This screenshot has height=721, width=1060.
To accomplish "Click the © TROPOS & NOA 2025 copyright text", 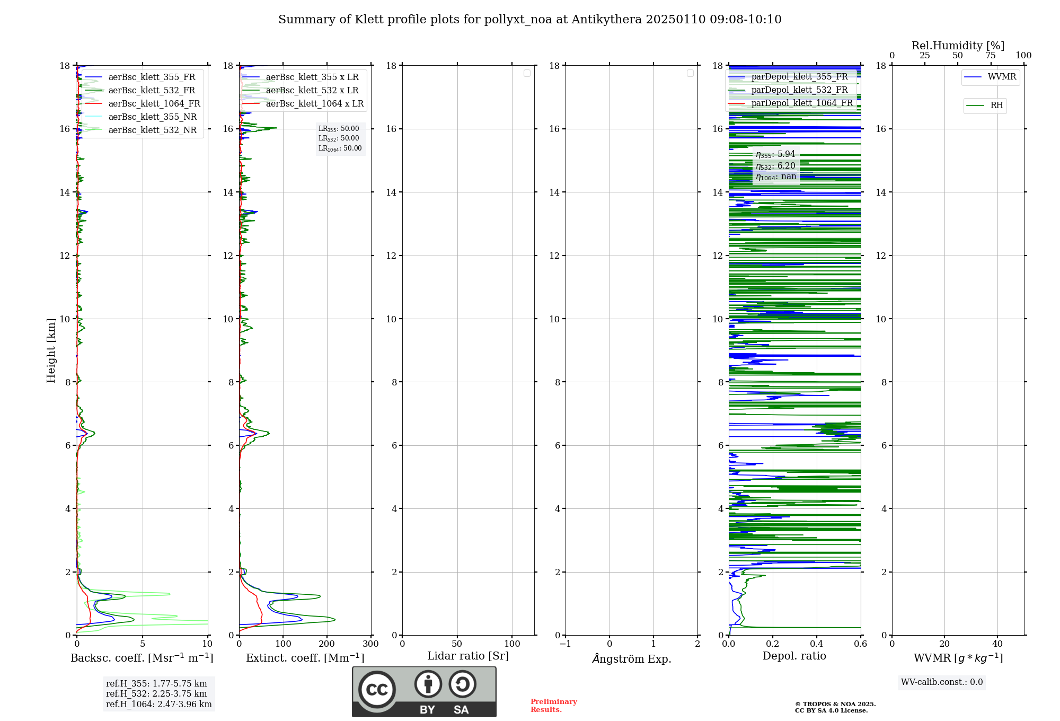I will click(x=835, y=704).
